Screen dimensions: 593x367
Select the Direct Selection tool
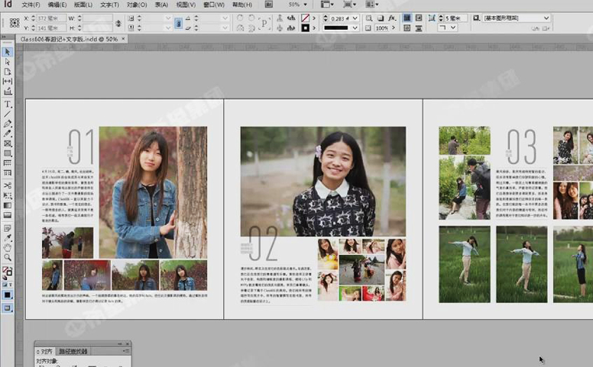click(x=8, y=62)
